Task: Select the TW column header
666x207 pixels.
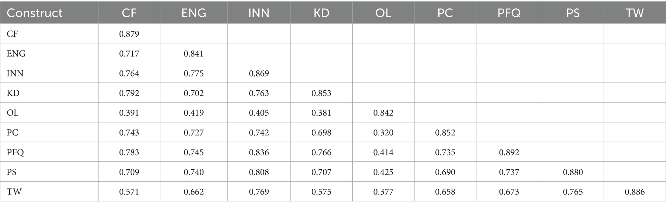Action: [x=634, y=13]
